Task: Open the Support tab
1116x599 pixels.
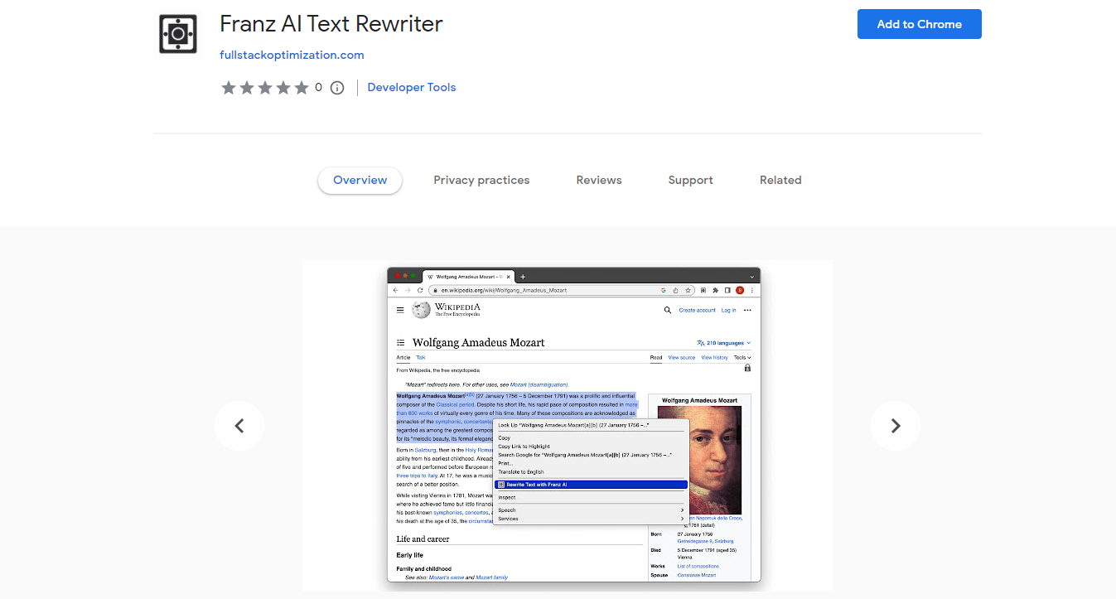Action: tap(691, 180)
